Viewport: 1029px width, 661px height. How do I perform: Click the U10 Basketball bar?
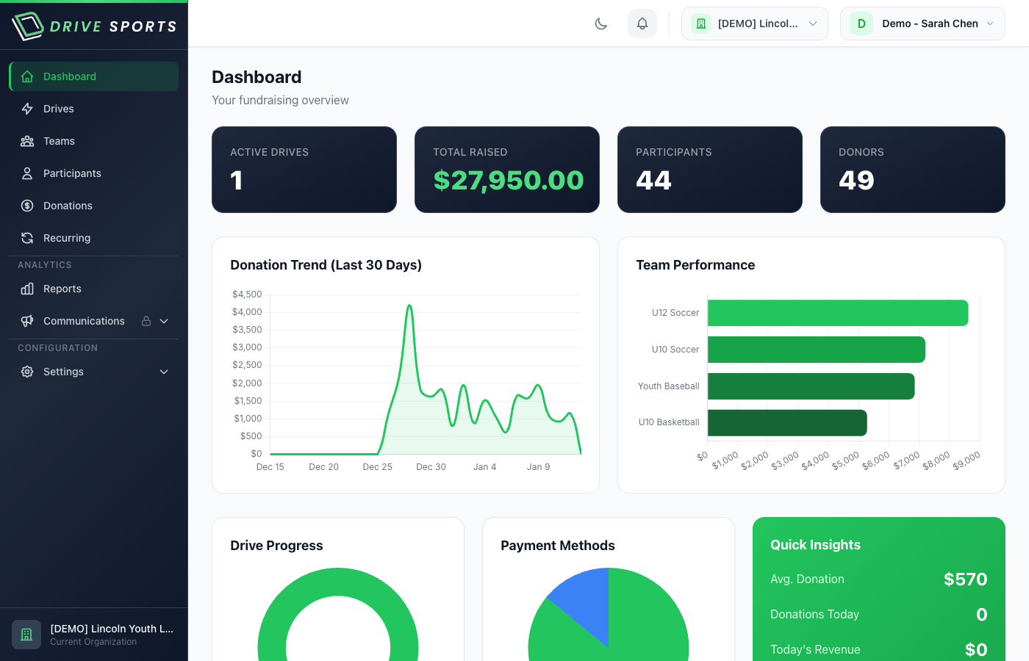(787, 423)
